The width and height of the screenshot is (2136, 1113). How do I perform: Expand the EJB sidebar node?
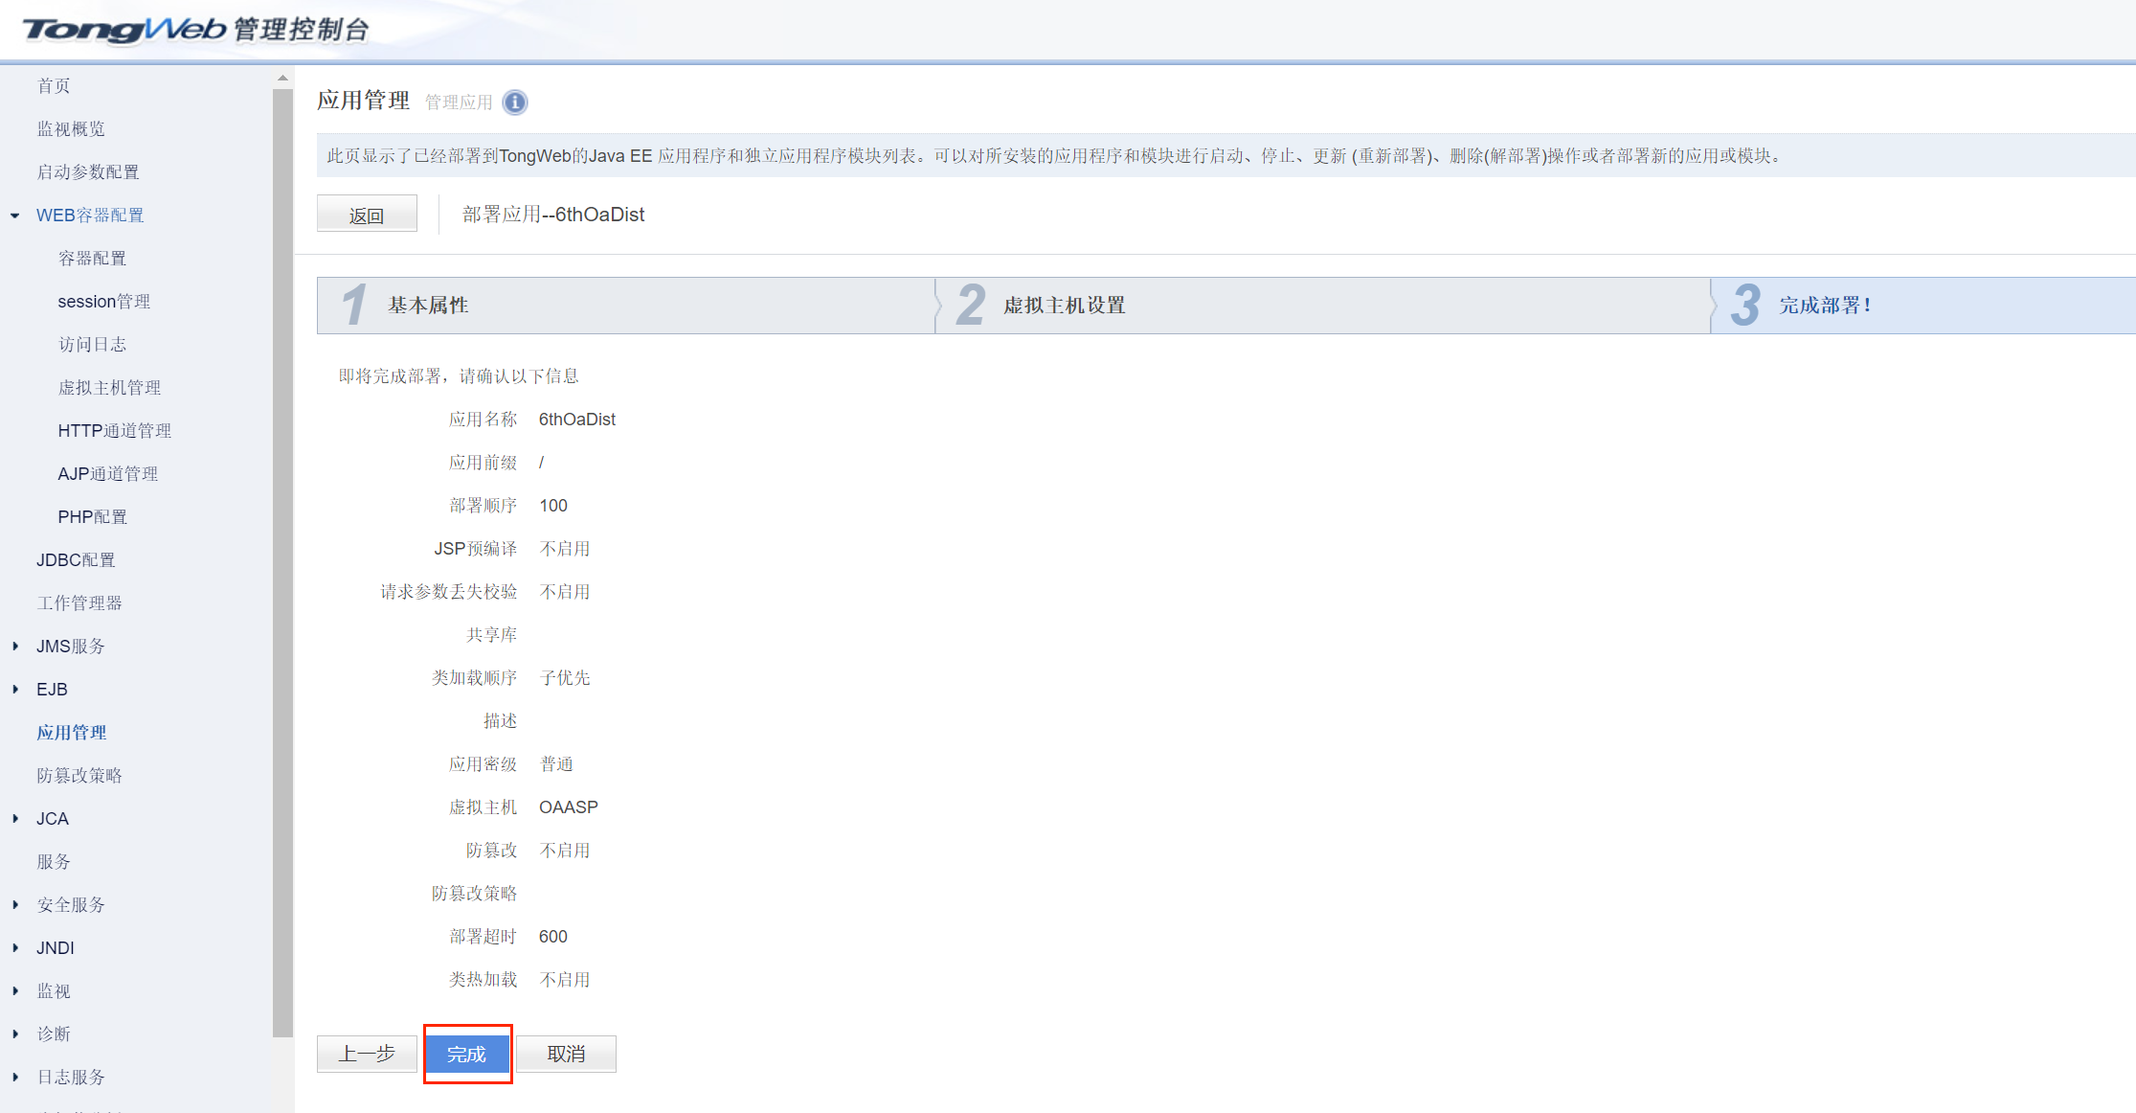pos(15,690)
